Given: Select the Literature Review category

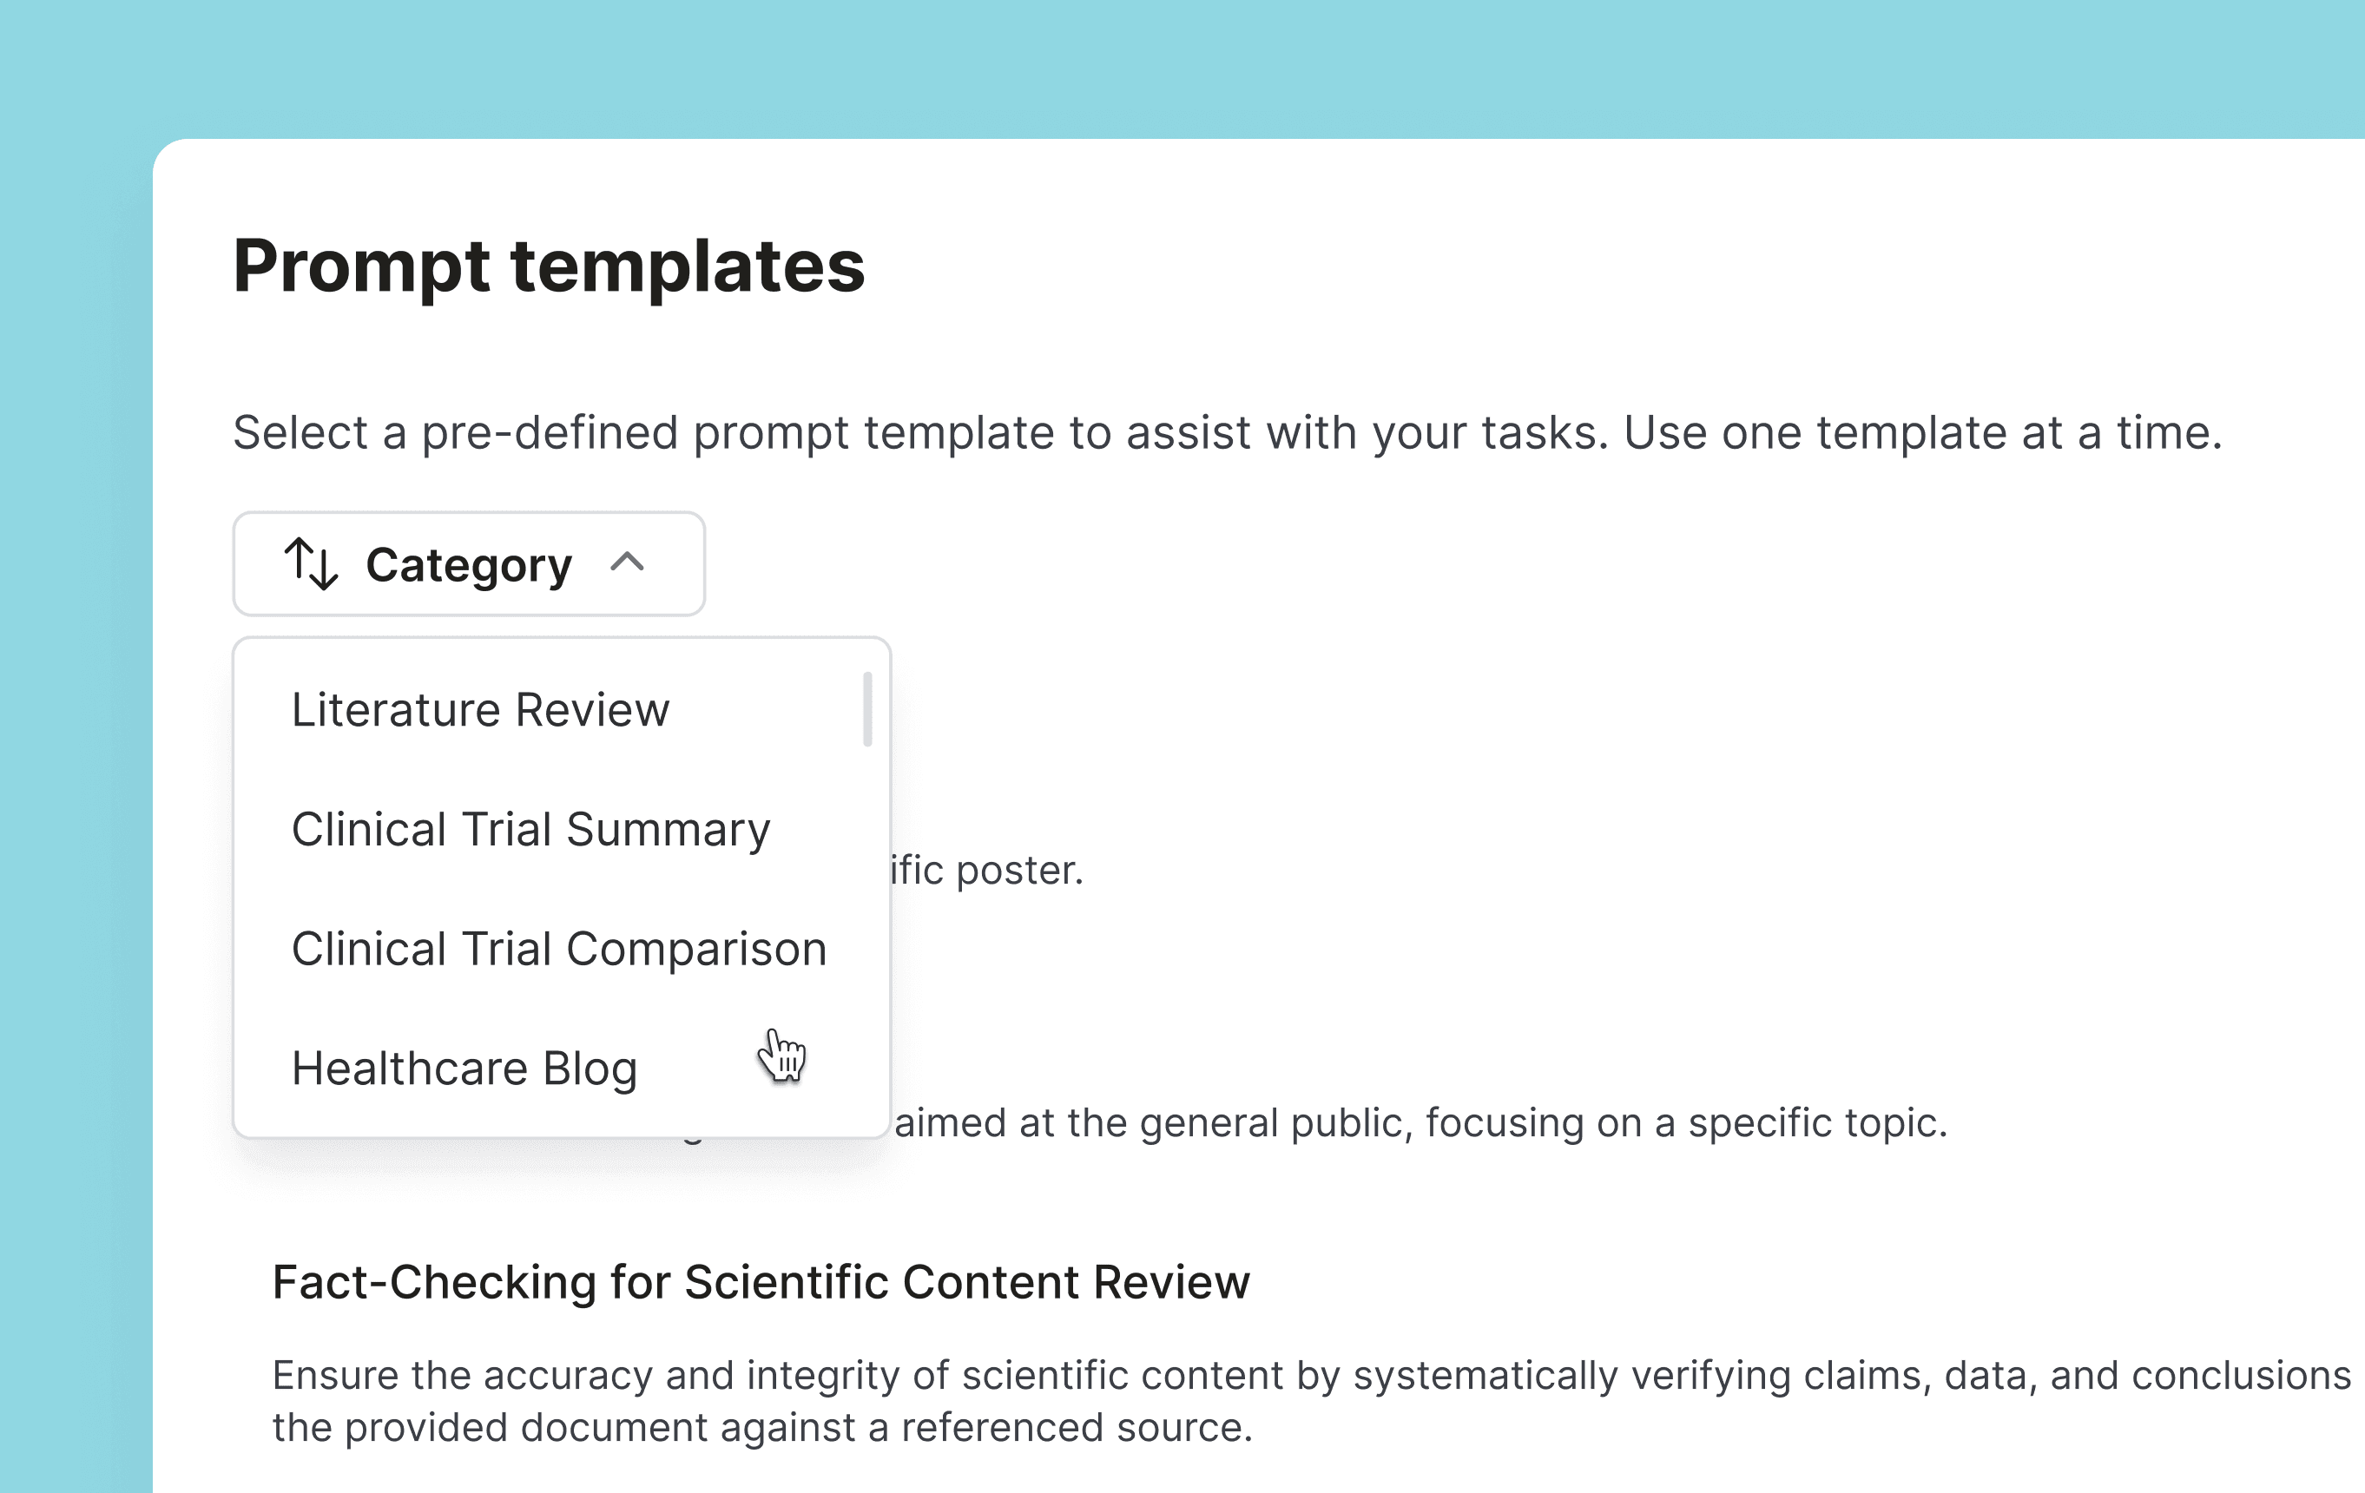Looking at the screenshot, I should coord(480,710).
